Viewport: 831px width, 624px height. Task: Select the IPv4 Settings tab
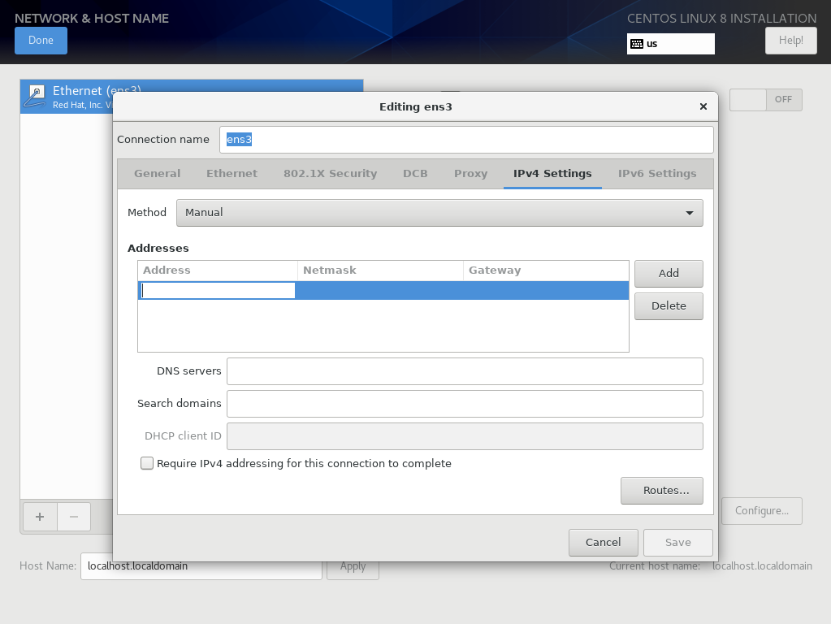pos(552,173)
